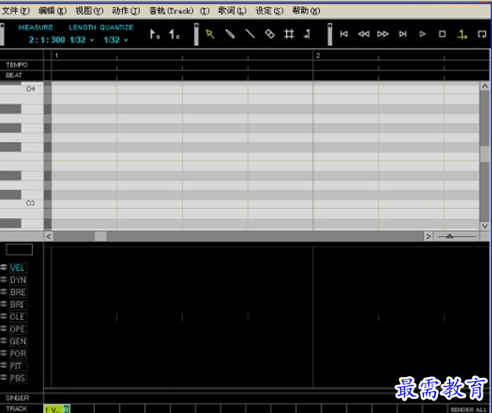The height and width of the screenshot is (413, 492).
Task: Toggle eye icon beside BRI
Action: click(x=4, y=303)
